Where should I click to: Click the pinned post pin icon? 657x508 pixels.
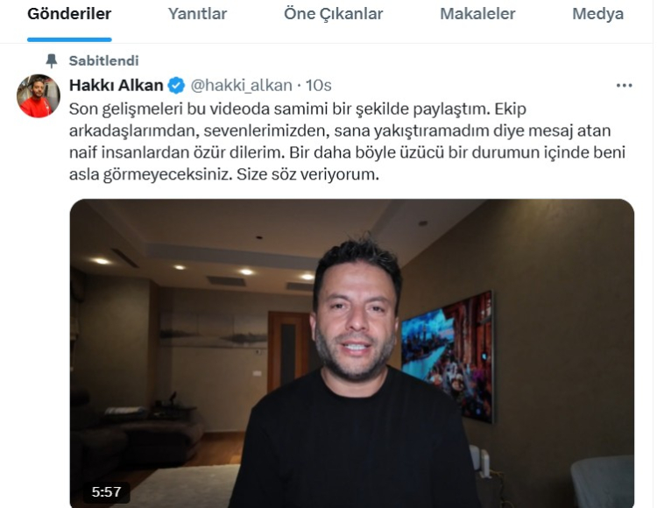click(x=52, y=60)
